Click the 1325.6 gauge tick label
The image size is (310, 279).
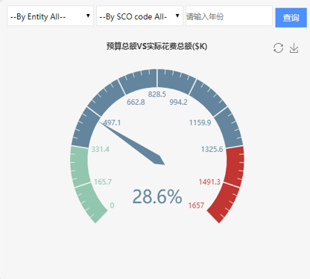pos(212,150)
